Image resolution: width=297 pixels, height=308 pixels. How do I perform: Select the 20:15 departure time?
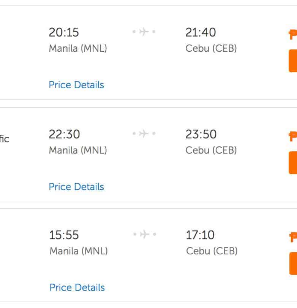tap(64, 32)
